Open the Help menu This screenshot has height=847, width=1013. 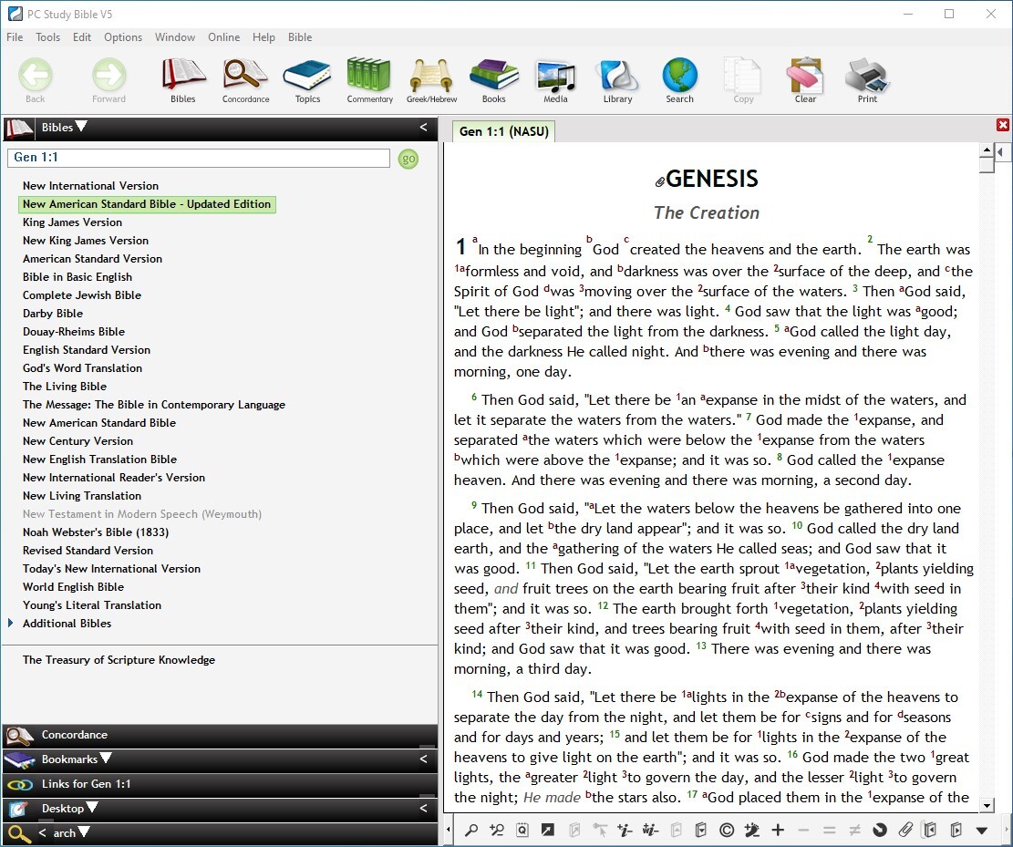coord(264,36)
